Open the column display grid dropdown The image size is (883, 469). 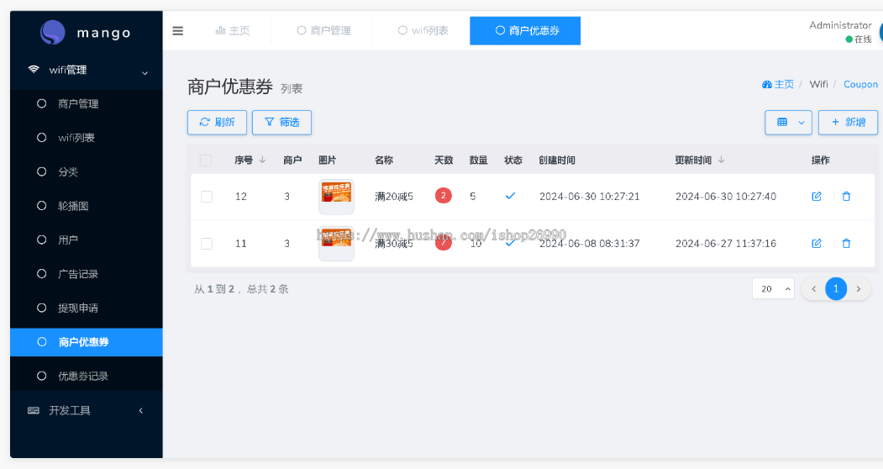[788, 123]
